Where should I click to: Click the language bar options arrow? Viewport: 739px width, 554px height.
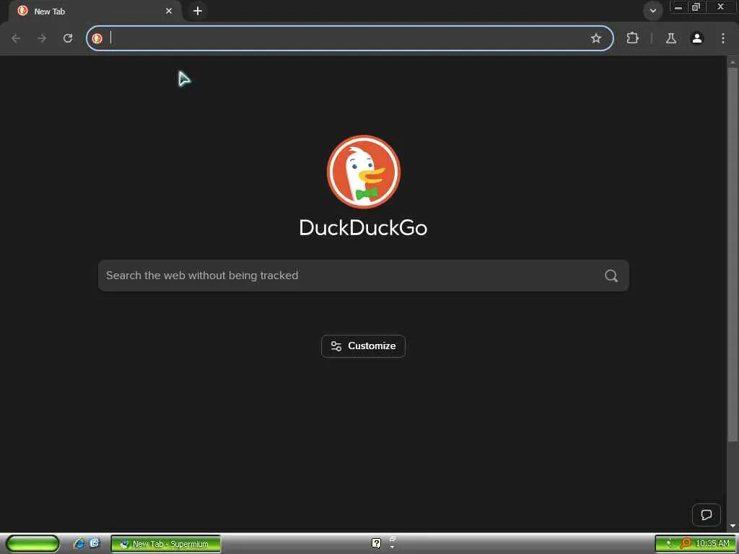point(392,548)
